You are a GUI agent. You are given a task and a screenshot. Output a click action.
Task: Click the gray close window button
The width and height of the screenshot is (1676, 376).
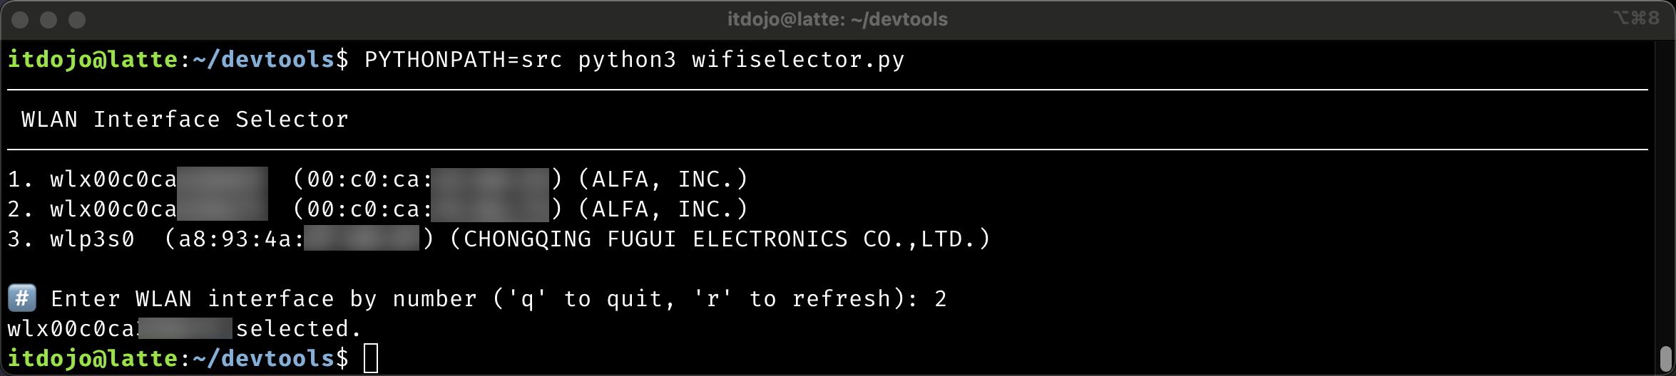(x=20, y=20)
